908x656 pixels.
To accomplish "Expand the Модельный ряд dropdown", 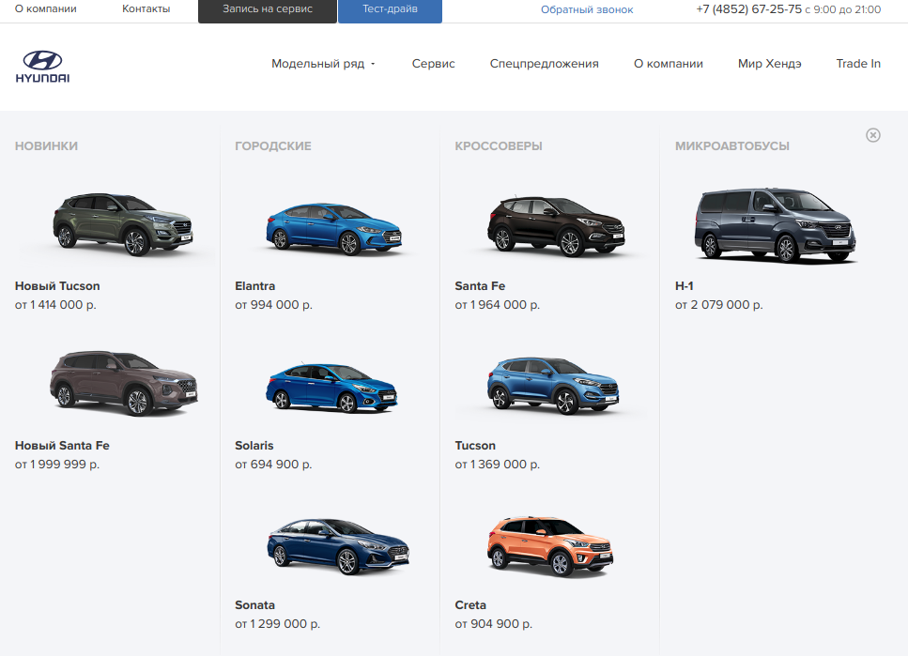I will pos(323,64).
